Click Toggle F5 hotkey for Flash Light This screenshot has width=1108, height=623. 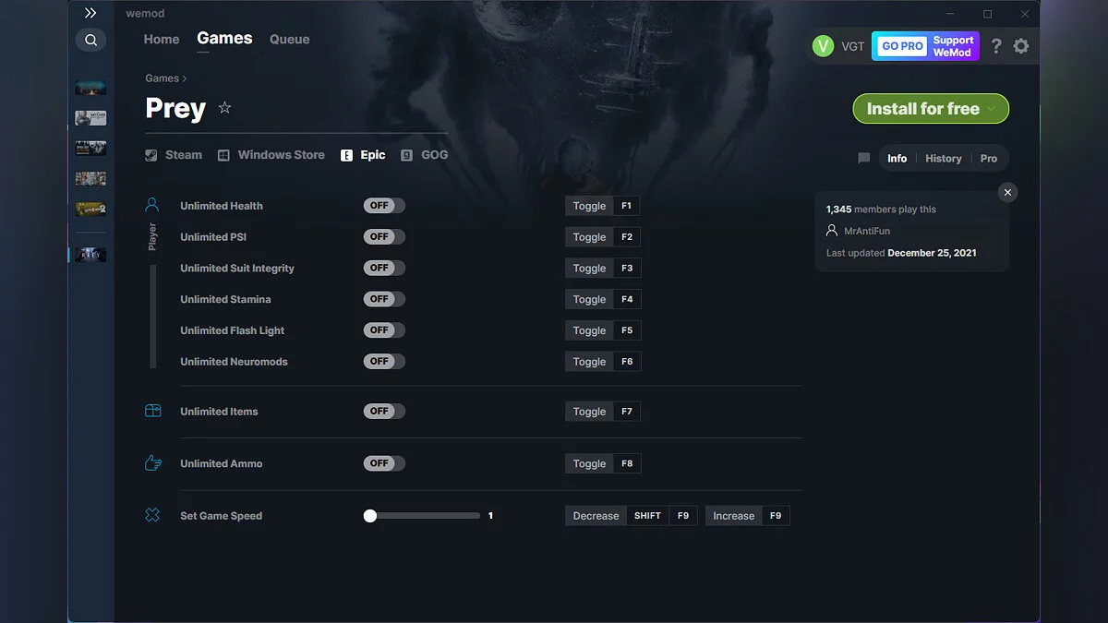pos(603,330)
